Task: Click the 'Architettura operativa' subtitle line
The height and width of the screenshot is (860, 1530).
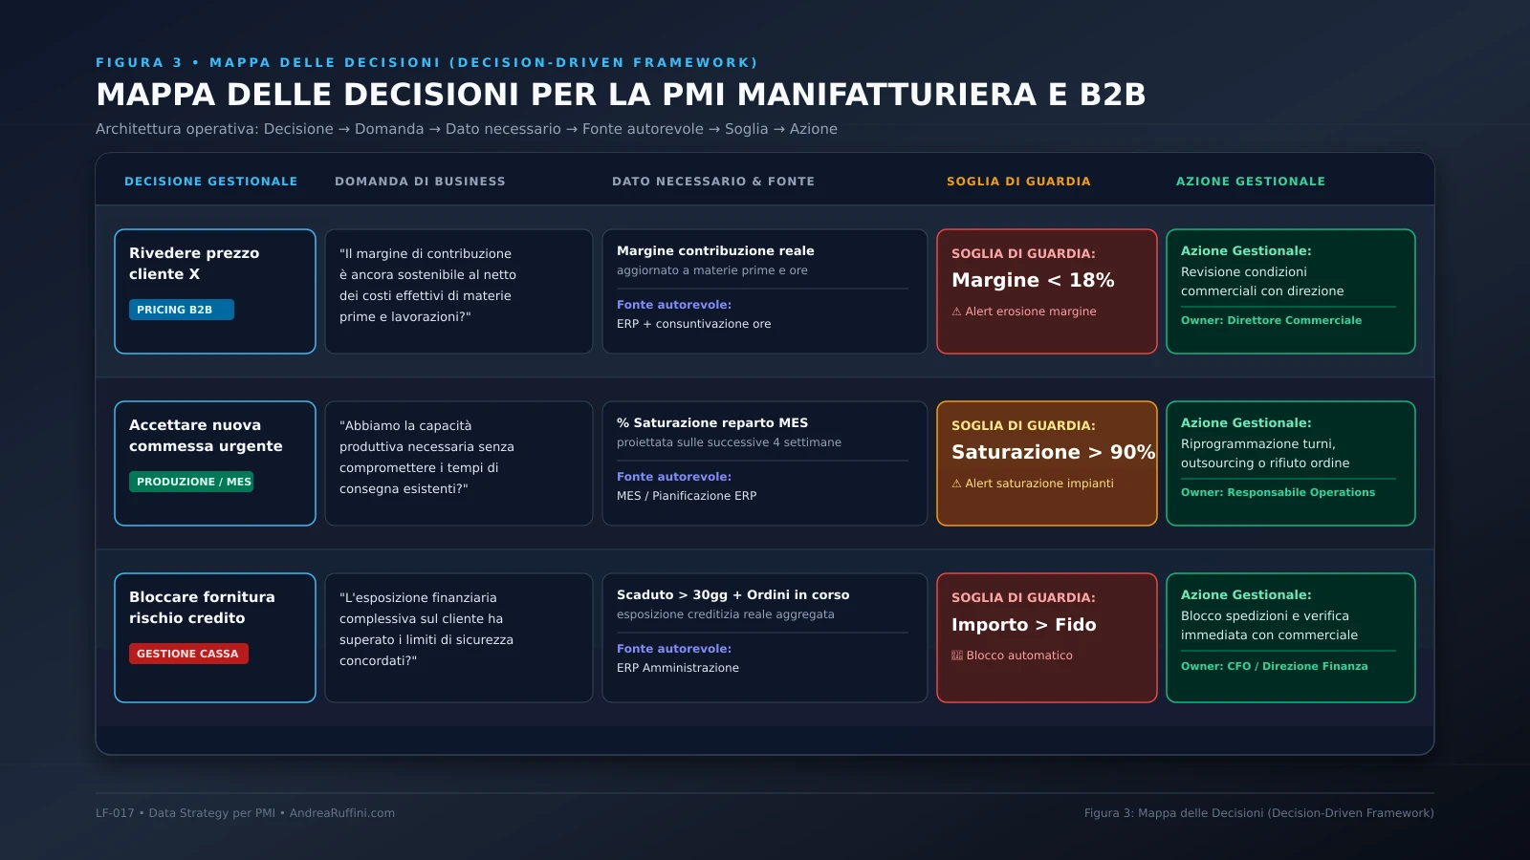Action: pyautogui.click(x=467, y=129)
